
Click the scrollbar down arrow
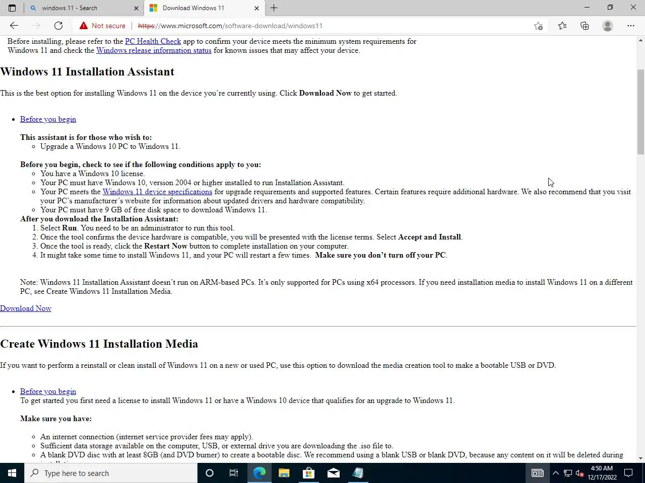pos(640,458)
